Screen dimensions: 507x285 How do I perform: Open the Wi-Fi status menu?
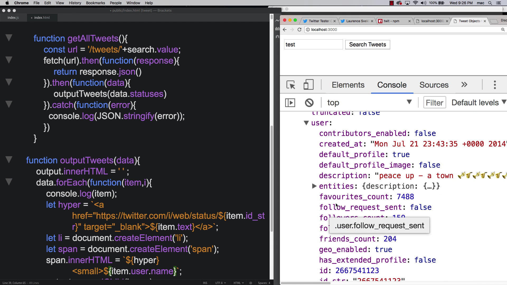coord(415,3)
